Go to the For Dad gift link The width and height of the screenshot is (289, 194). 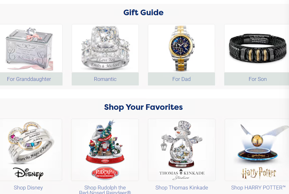click(181, 79)
